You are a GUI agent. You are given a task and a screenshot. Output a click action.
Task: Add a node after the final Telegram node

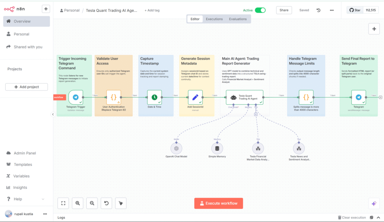pos(381,97)
